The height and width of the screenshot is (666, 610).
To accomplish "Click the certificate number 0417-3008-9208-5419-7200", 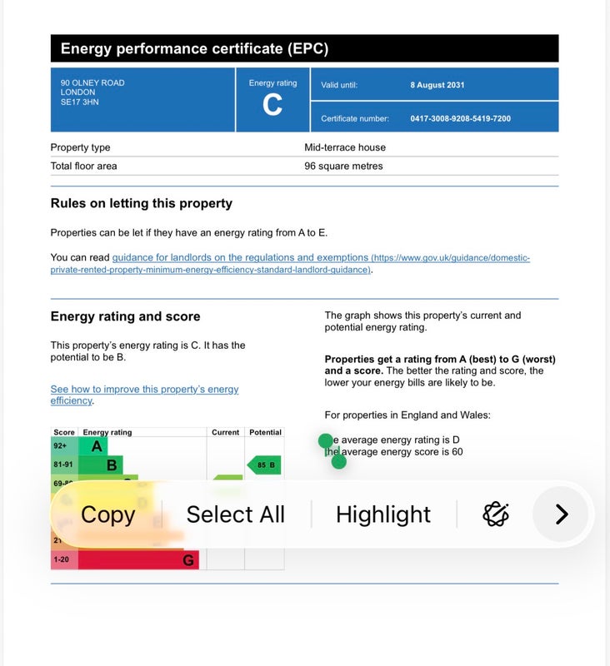I will (x=460, y=118).
